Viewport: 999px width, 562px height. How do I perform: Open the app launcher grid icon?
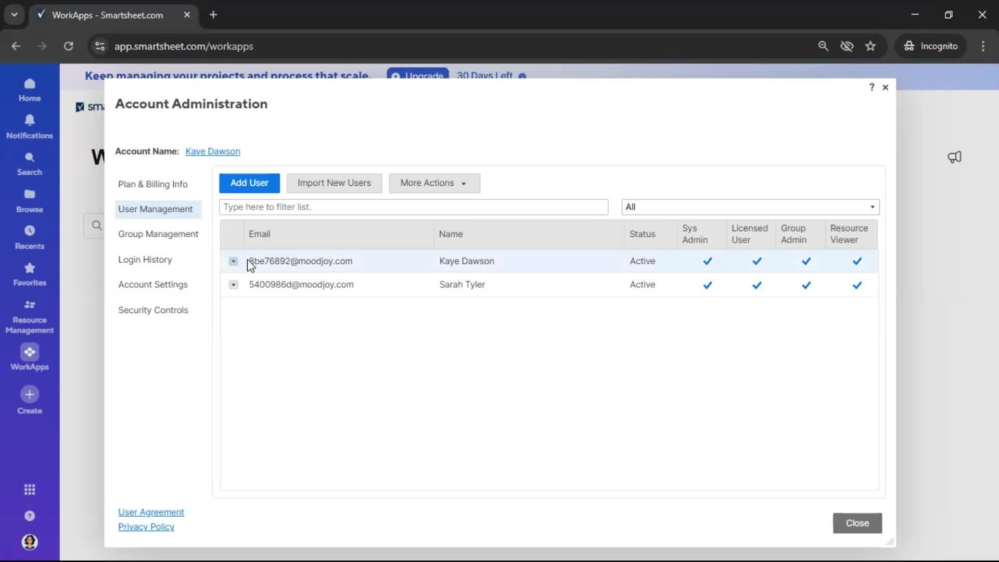pyautogui.click(x=30, y=490)
